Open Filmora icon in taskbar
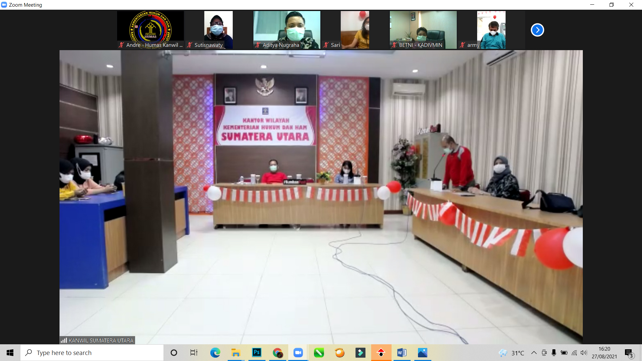Screen dimensions: 642x361 [360, 353]
